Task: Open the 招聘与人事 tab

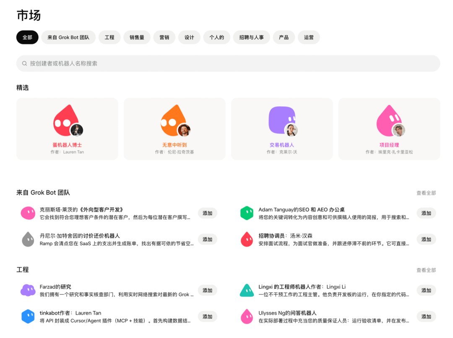Action: (251, 37)
